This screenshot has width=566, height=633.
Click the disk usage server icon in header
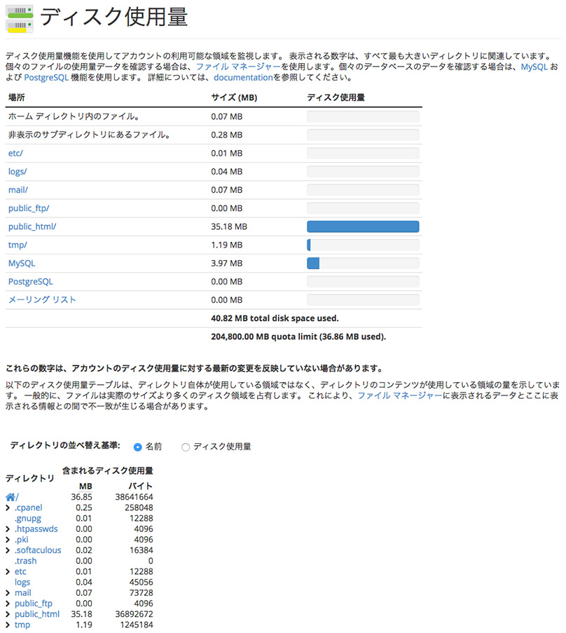(x=18, y=18)
